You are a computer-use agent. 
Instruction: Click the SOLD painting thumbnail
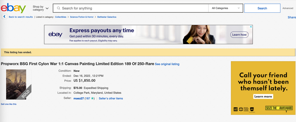(x=16, y=85)
